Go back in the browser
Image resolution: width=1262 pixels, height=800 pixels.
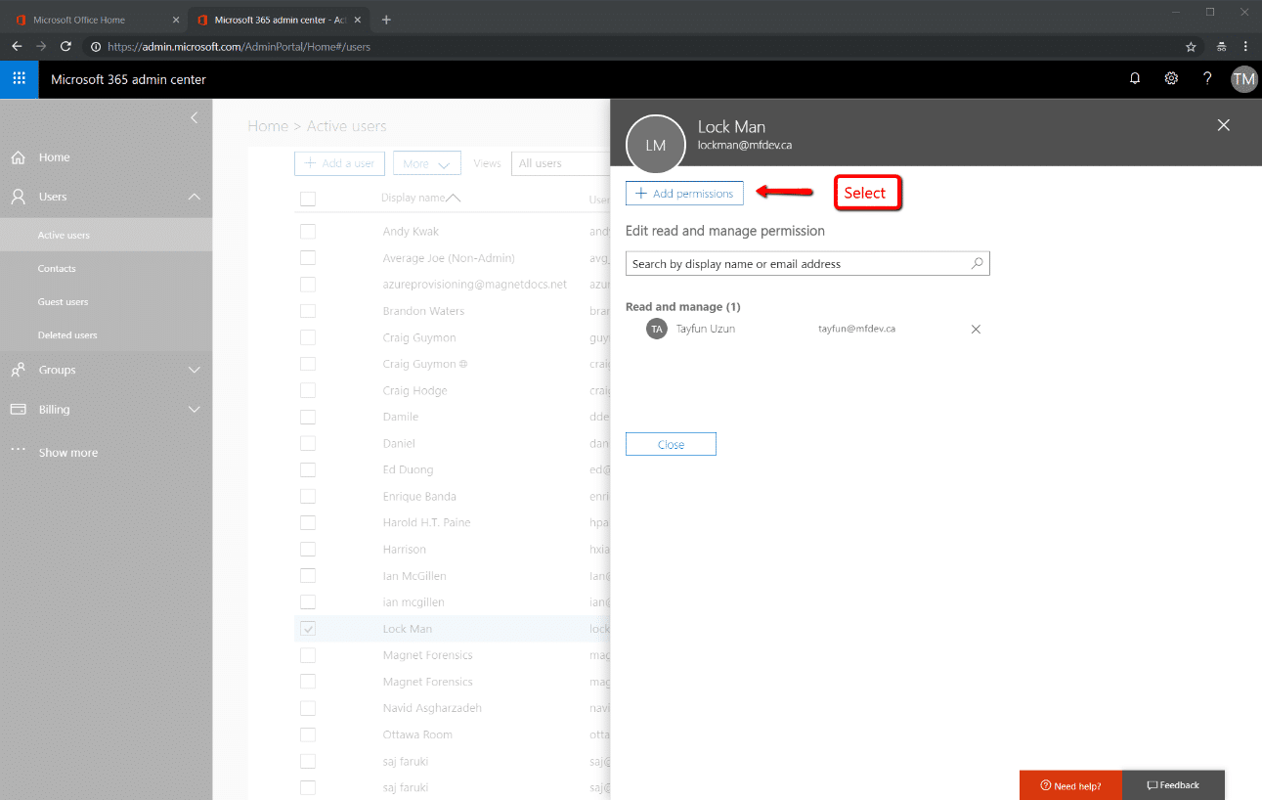point(17,46)
